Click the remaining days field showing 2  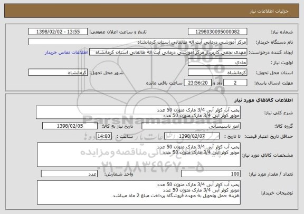tap(235, 83)
